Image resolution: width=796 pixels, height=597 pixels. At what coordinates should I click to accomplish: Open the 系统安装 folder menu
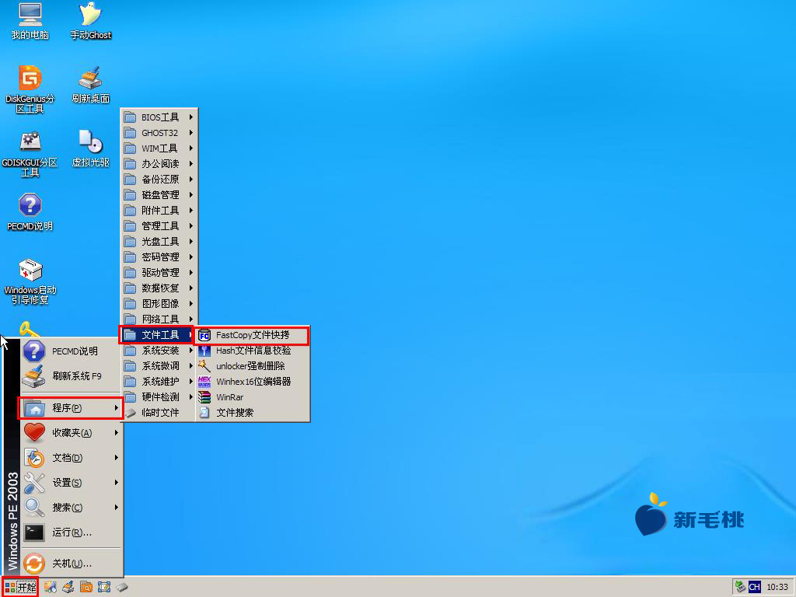[x=159, y=351]
